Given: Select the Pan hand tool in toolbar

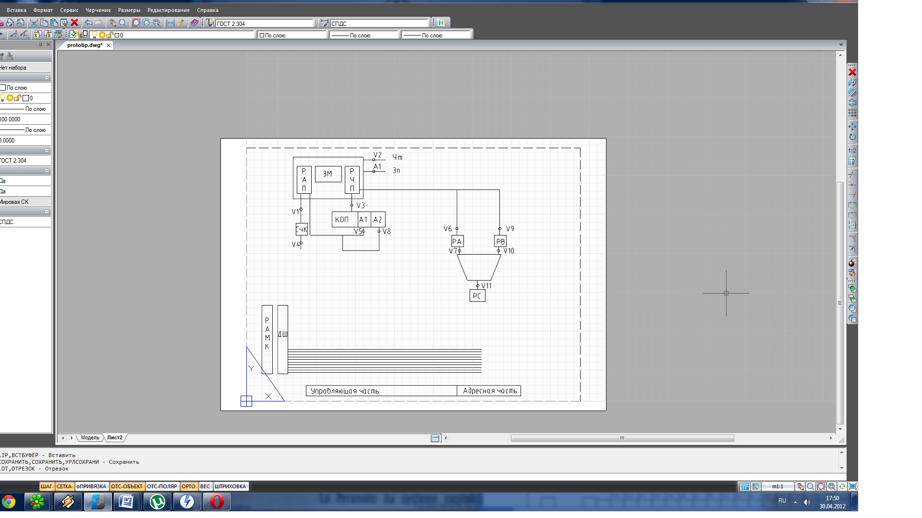Looking at the screenshot, I should (113, 23).
